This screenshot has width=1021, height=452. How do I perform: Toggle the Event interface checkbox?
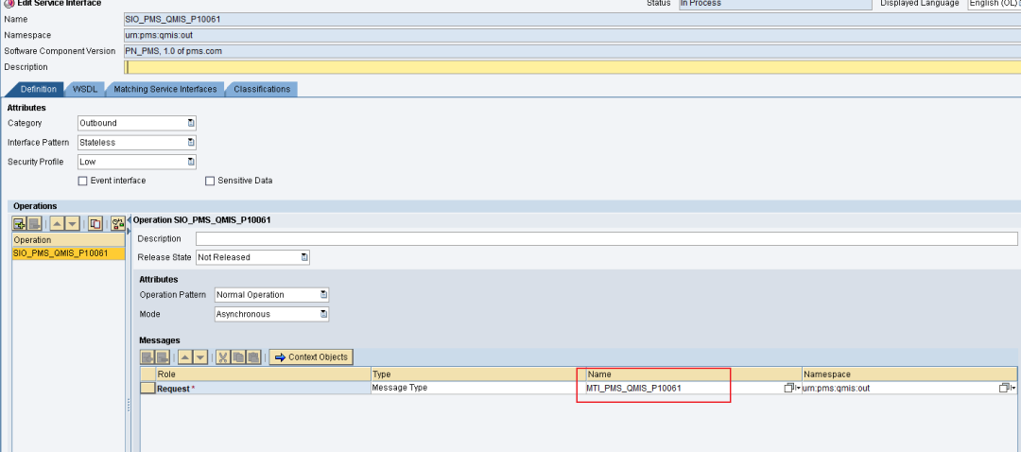82,181
